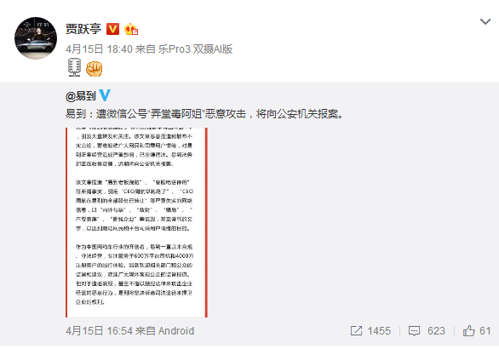Click the repost count 1455
499x349 pixels.
[379, 331]
